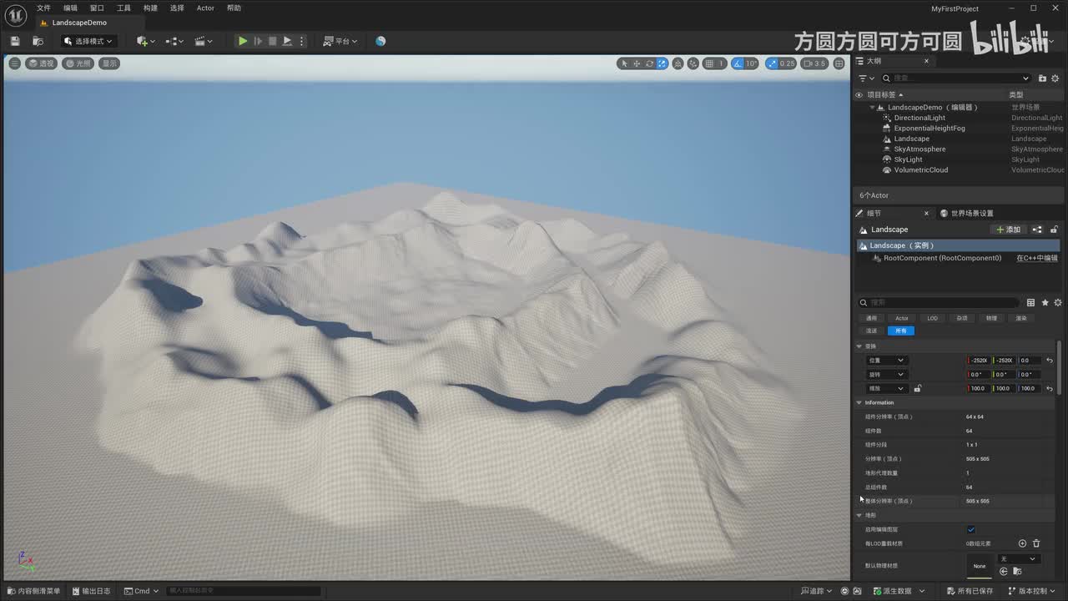Add element to 每LOD重载材质 array

pos(1022,543)
